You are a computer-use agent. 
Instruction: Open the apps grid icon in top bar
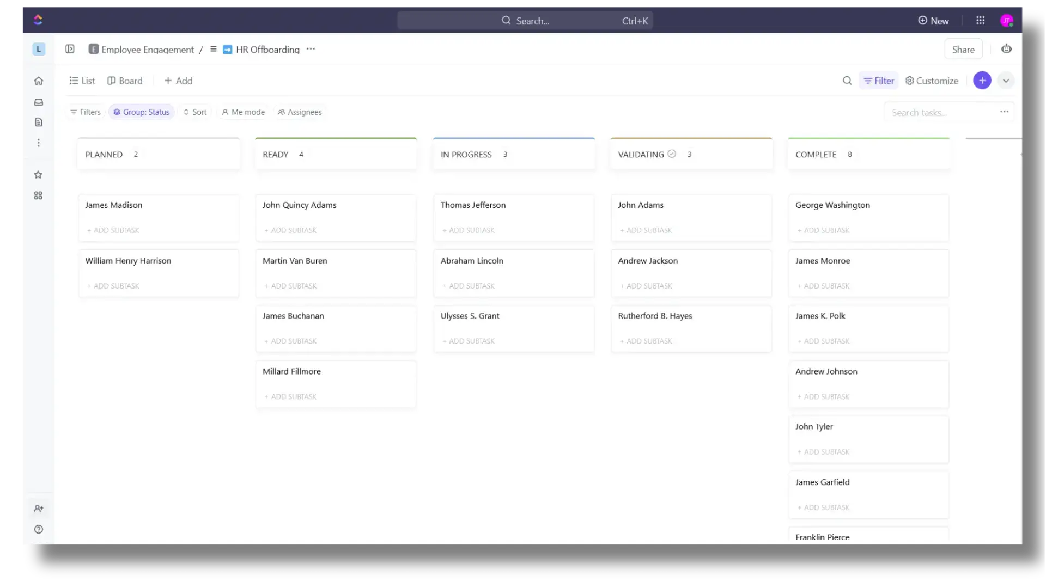[980, 21]
